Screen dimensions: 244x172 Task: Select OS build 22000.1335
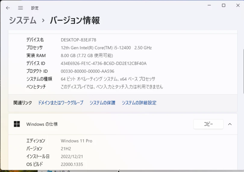point(72,164)
